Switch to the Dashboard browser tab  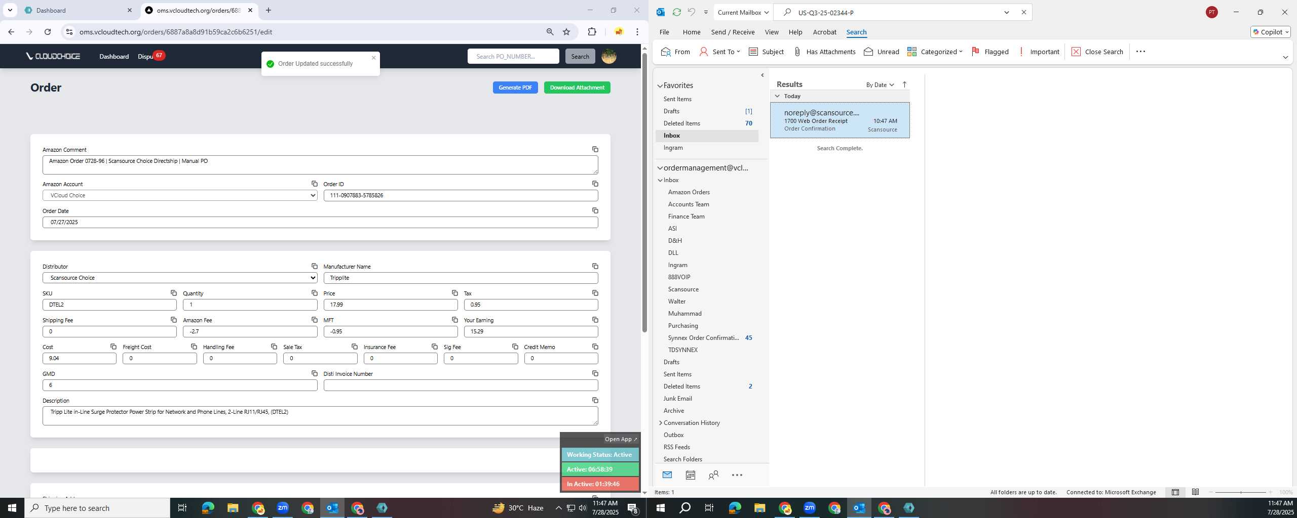(x=79, y=10)
